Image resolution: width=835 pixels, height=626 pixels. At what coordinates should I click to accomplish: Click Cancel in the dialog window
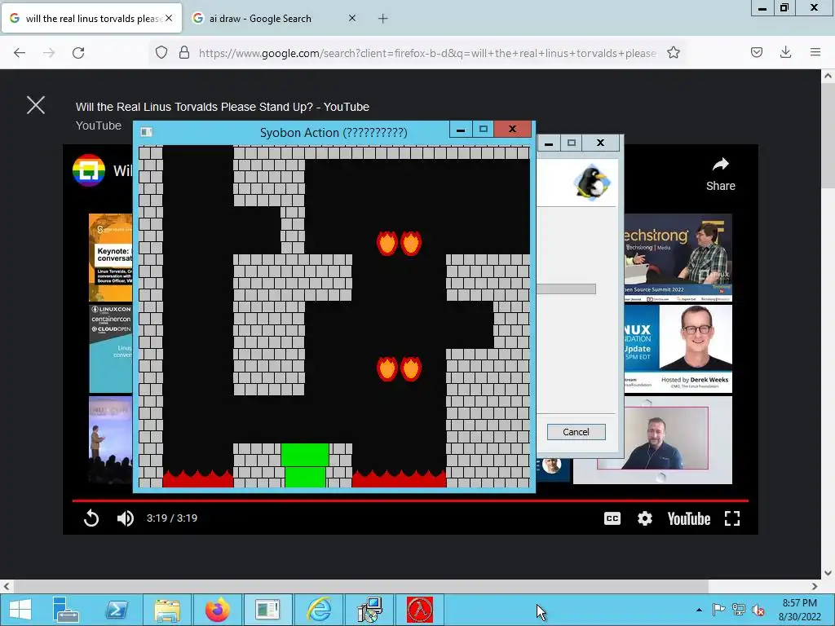pos(577,432)
